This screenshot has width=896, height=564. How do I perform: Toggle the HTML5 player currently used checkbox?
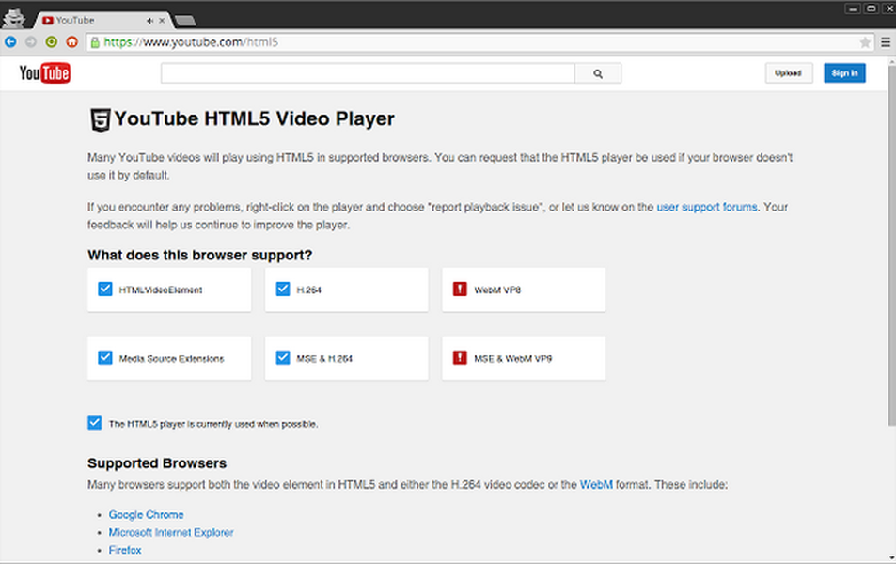click(x=95, y=423)
